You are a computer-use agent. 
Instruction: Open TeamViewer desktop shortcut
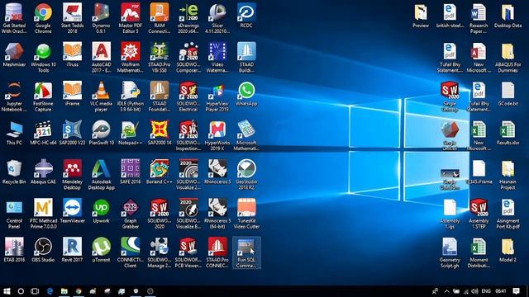tap(72, 211)
